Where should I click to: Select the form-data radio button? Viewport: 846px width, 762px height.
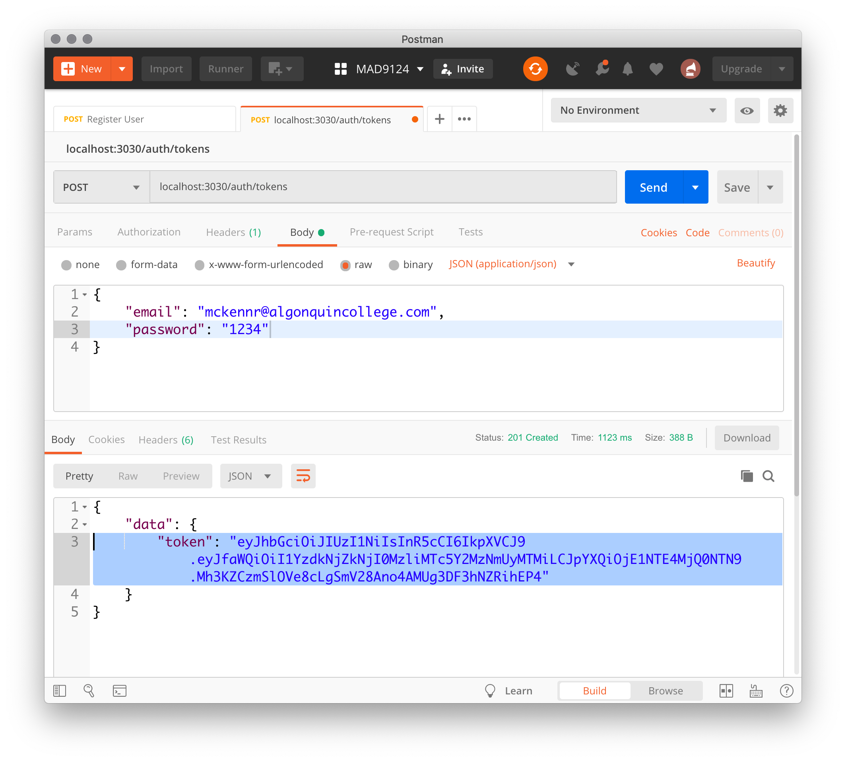[x=121, y=264]
